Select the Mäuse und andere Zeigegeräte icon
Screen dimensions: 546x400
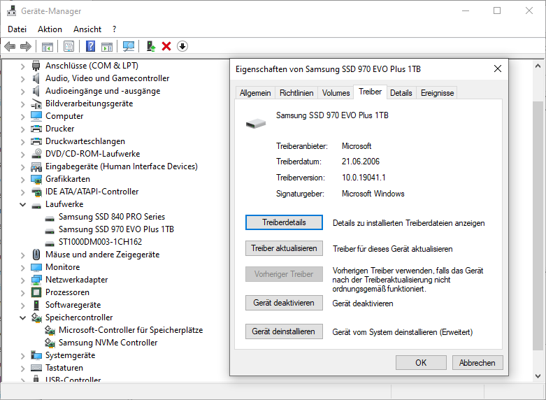[36, 255]
